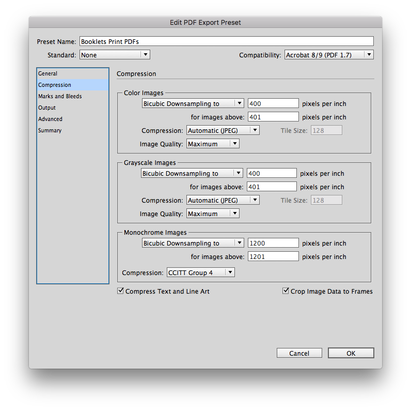Open Monochrome CCITT Group 4 compression dropdown
411x410 pixels.
pyautogui.click(x=201, y=272)
